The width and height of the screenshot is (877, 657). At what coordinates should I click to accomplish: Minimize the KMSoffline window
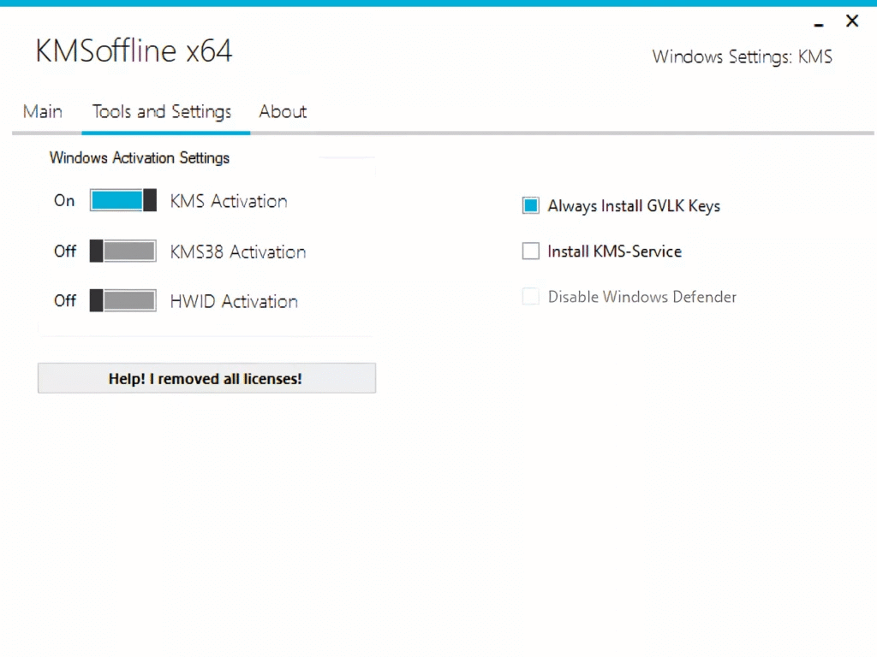click(x=818, y=24)
